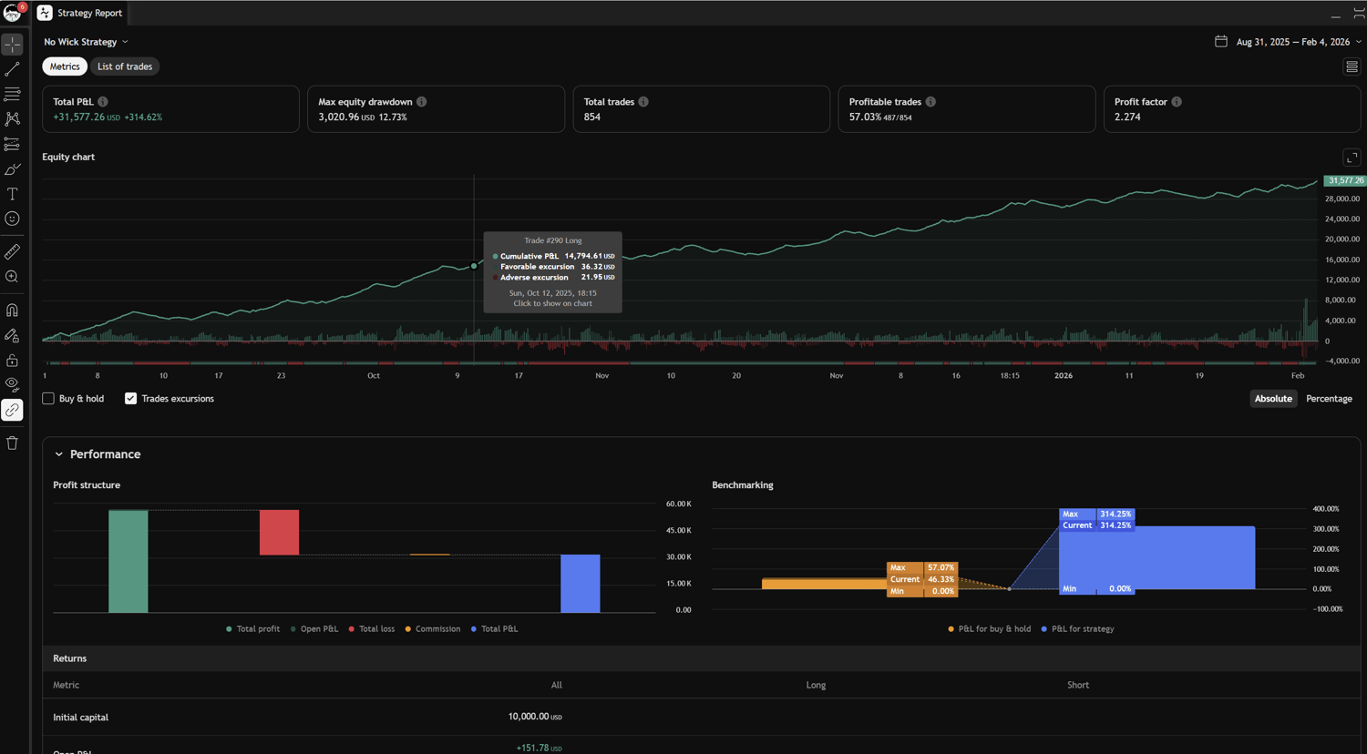Select the trend line drawing tool
Screen dimensions: 1367x754
coord(12,69)
